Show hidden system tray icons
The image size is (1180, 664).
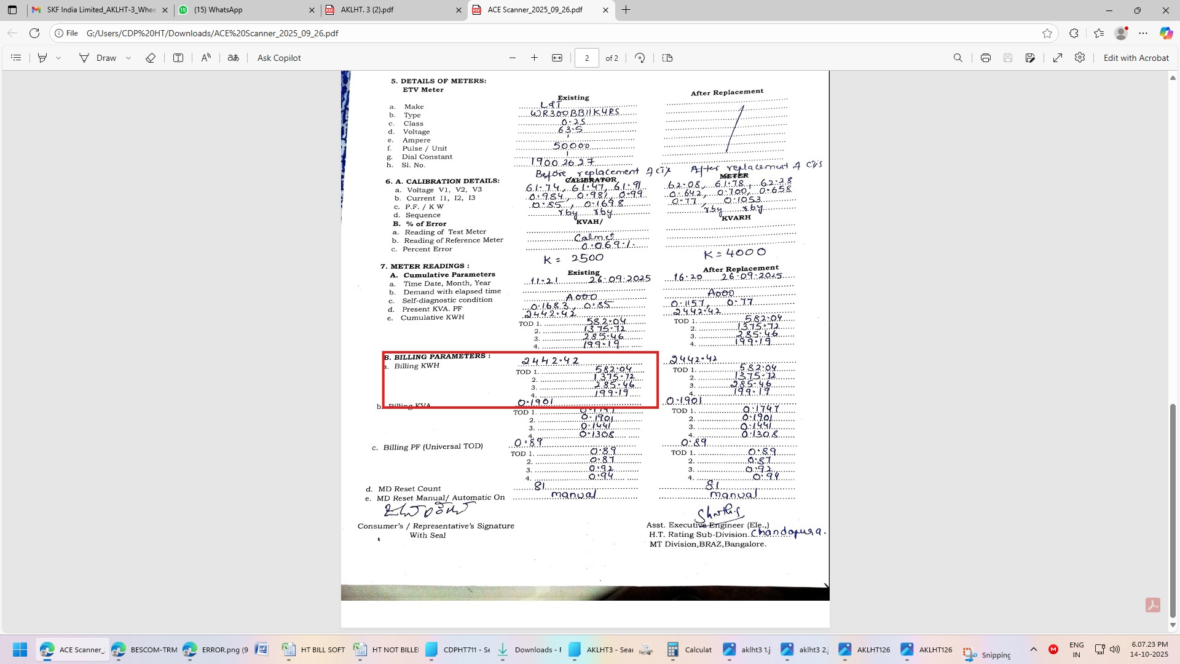tap(1034, 649)
